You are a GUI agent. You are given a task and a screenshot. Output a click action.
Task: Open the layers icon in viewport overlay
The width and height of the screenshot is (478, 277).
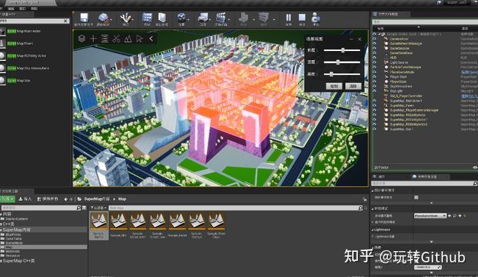coord(82,38)
